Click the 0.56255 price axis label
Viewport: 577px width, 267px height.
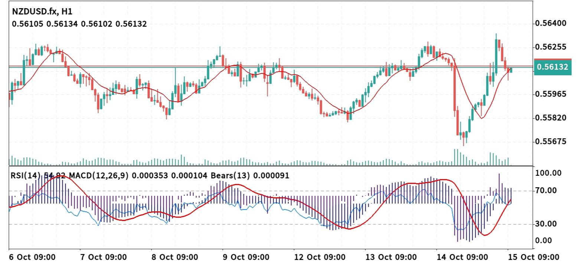tap(550, 47)
